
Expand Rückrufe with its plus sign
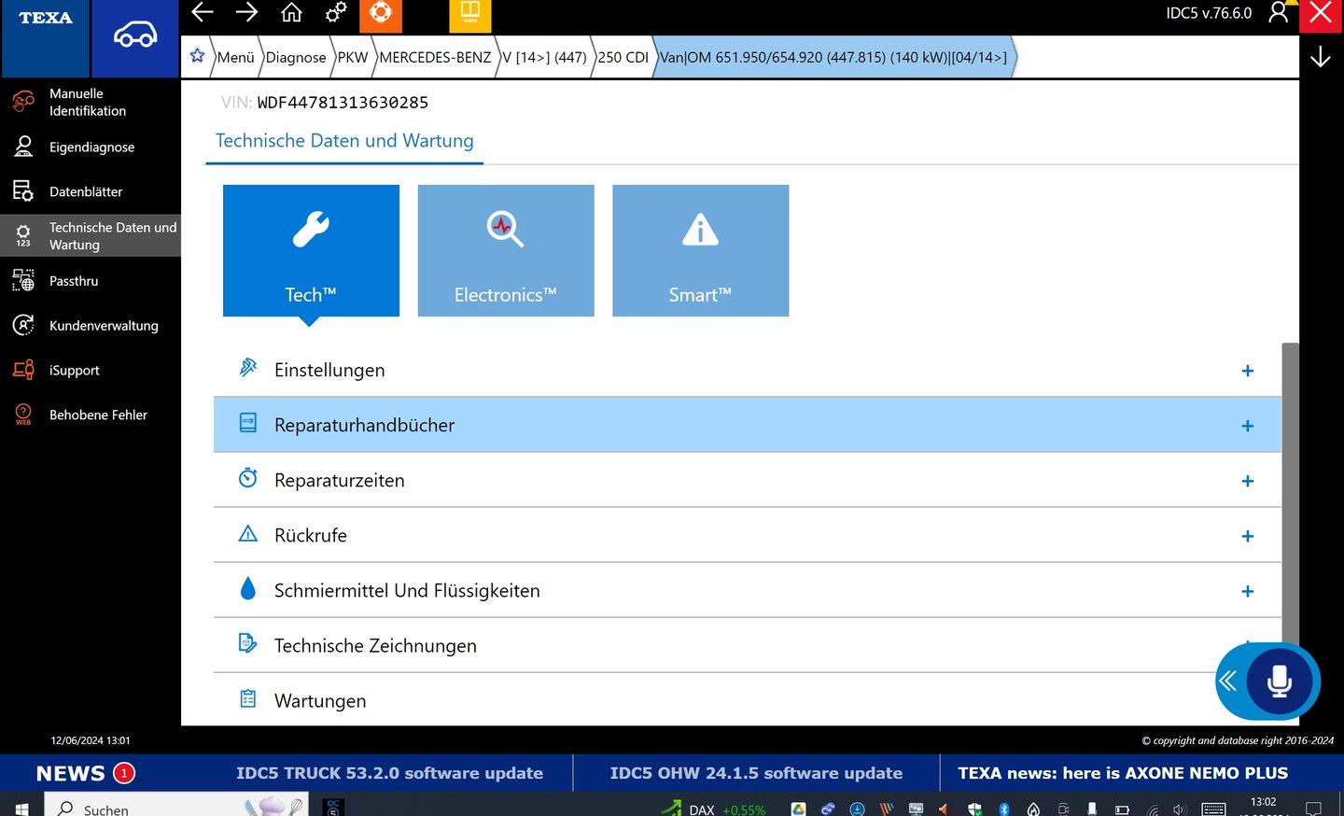click(x=1247, y=536)
